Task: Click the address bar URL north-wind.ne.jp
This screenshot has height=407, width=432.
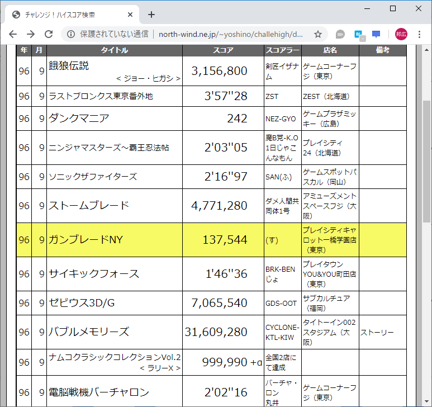Action: click(x=231, y=34)
